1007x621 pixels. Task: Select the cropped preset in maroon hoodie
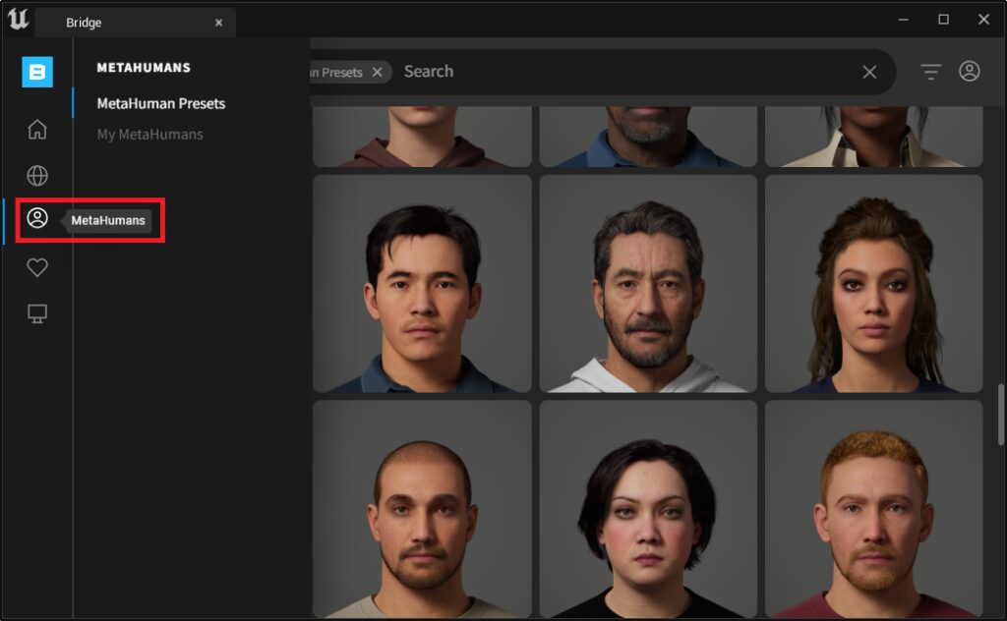422,137
